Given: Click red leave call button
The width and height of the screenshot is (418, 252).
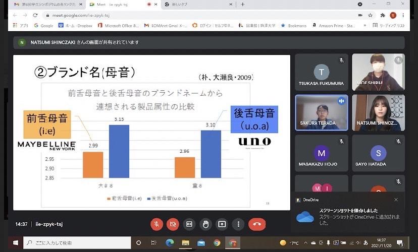Looking at the screenshot, I should [257, 224].
